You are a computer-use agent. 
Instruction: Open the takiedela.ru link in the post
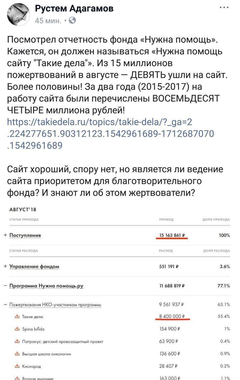(110, 134)
